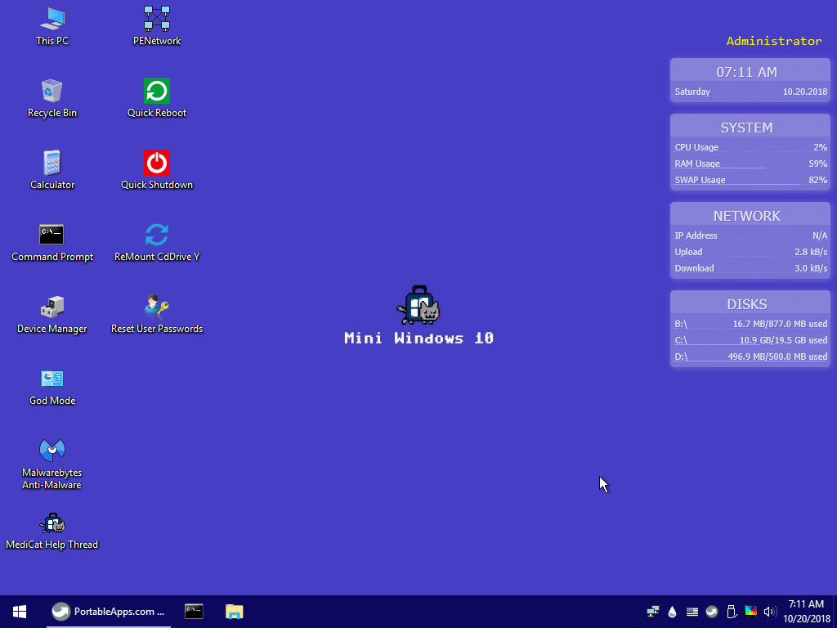Image resolution: width=837 pixels, height=628 pixels.
Task: Open the Windows Start menu
Action: tap(20, 612)
